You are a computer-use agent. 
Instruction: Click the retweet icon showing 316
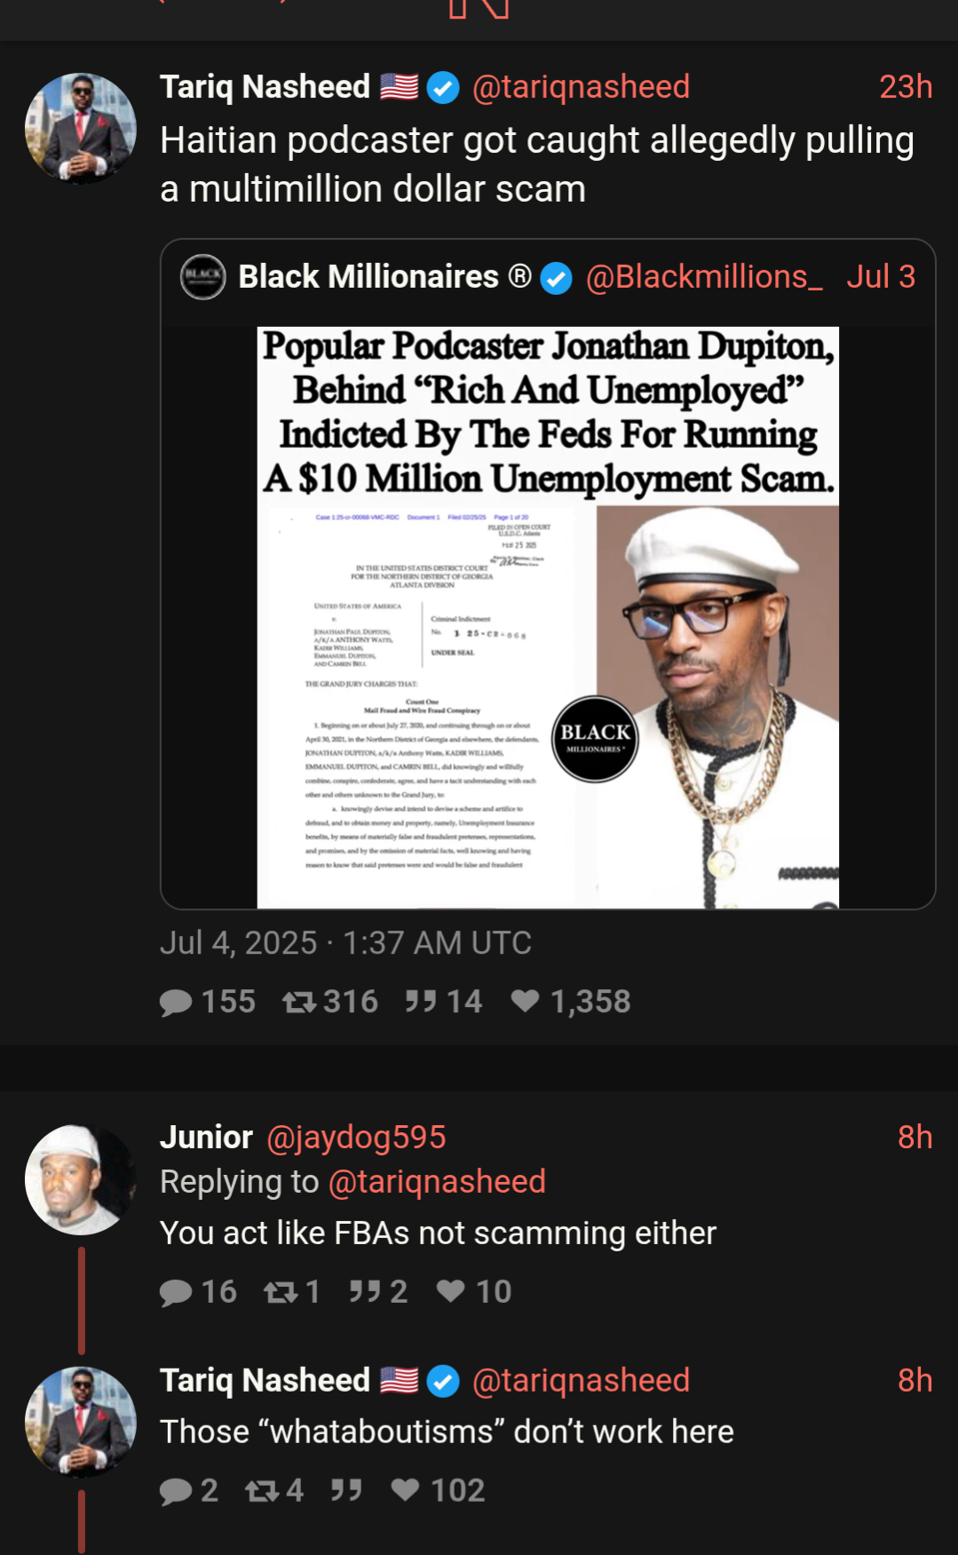coord(299,1003)
